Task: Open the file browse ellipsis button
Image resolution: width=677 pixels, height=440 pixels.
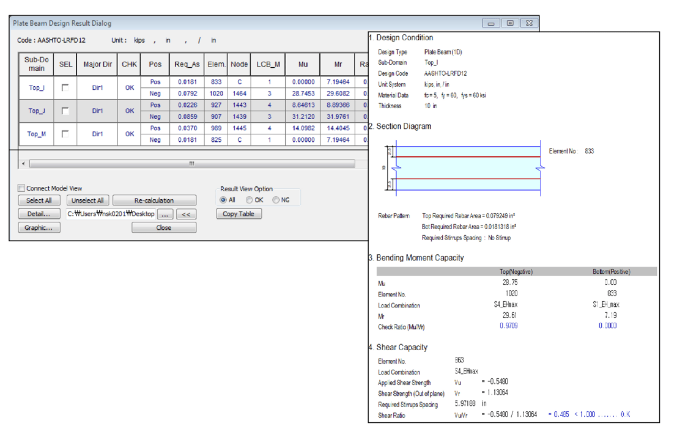Action: [x=165, y=215]
